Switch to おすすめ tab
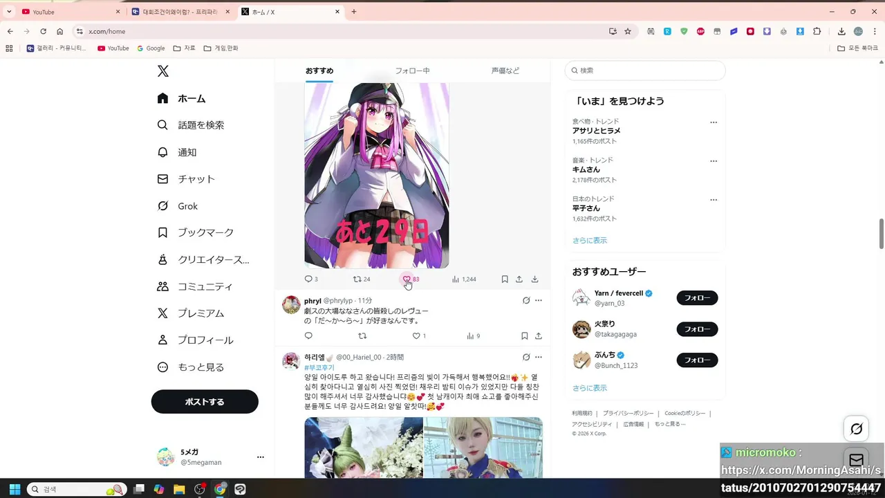Image resolution: width=885 pixels, height=498 pixels. (319, 71)
